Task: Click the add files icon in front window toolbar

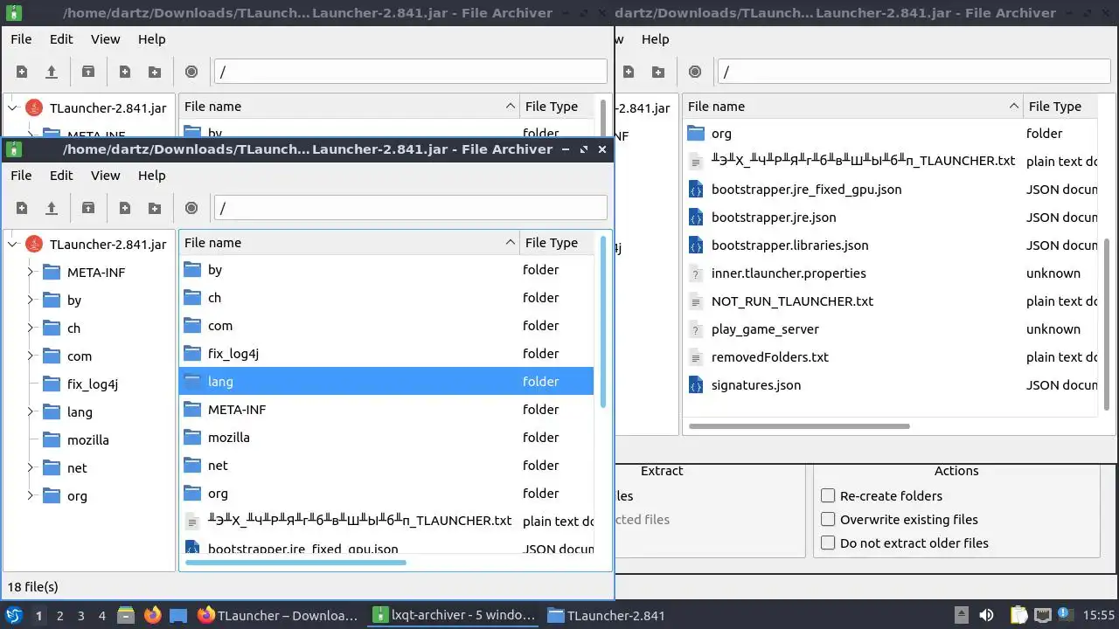Action: [125, 208]
